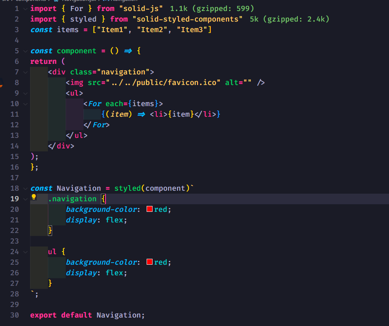The height and width of the screenshot is (326, 389).
Task: Open the red color swatch on line 20
Action: tap(149, 209)
